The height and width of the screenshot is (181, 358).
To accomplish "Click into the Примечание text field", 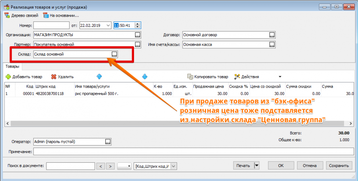I will pos(193,151).
